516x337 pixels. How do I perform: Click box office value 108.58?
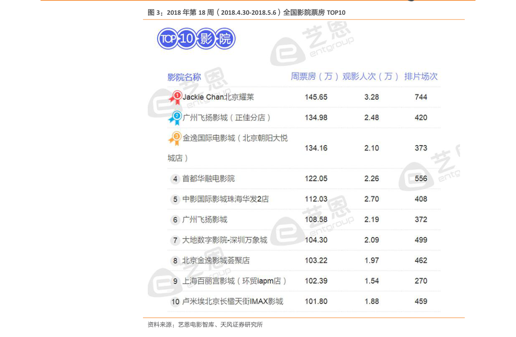[316, 219]
